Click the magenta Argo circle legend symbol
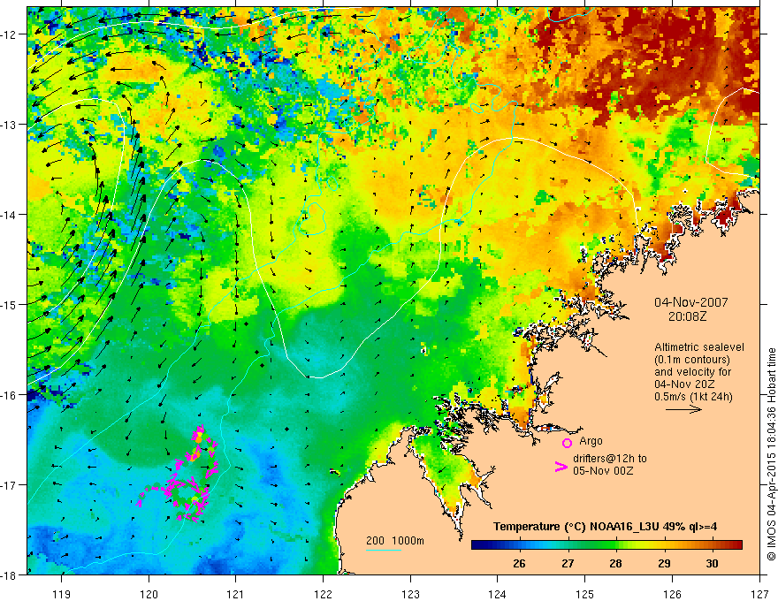The height and width of the screenshot is (601, 778). [x=567, y=443]
